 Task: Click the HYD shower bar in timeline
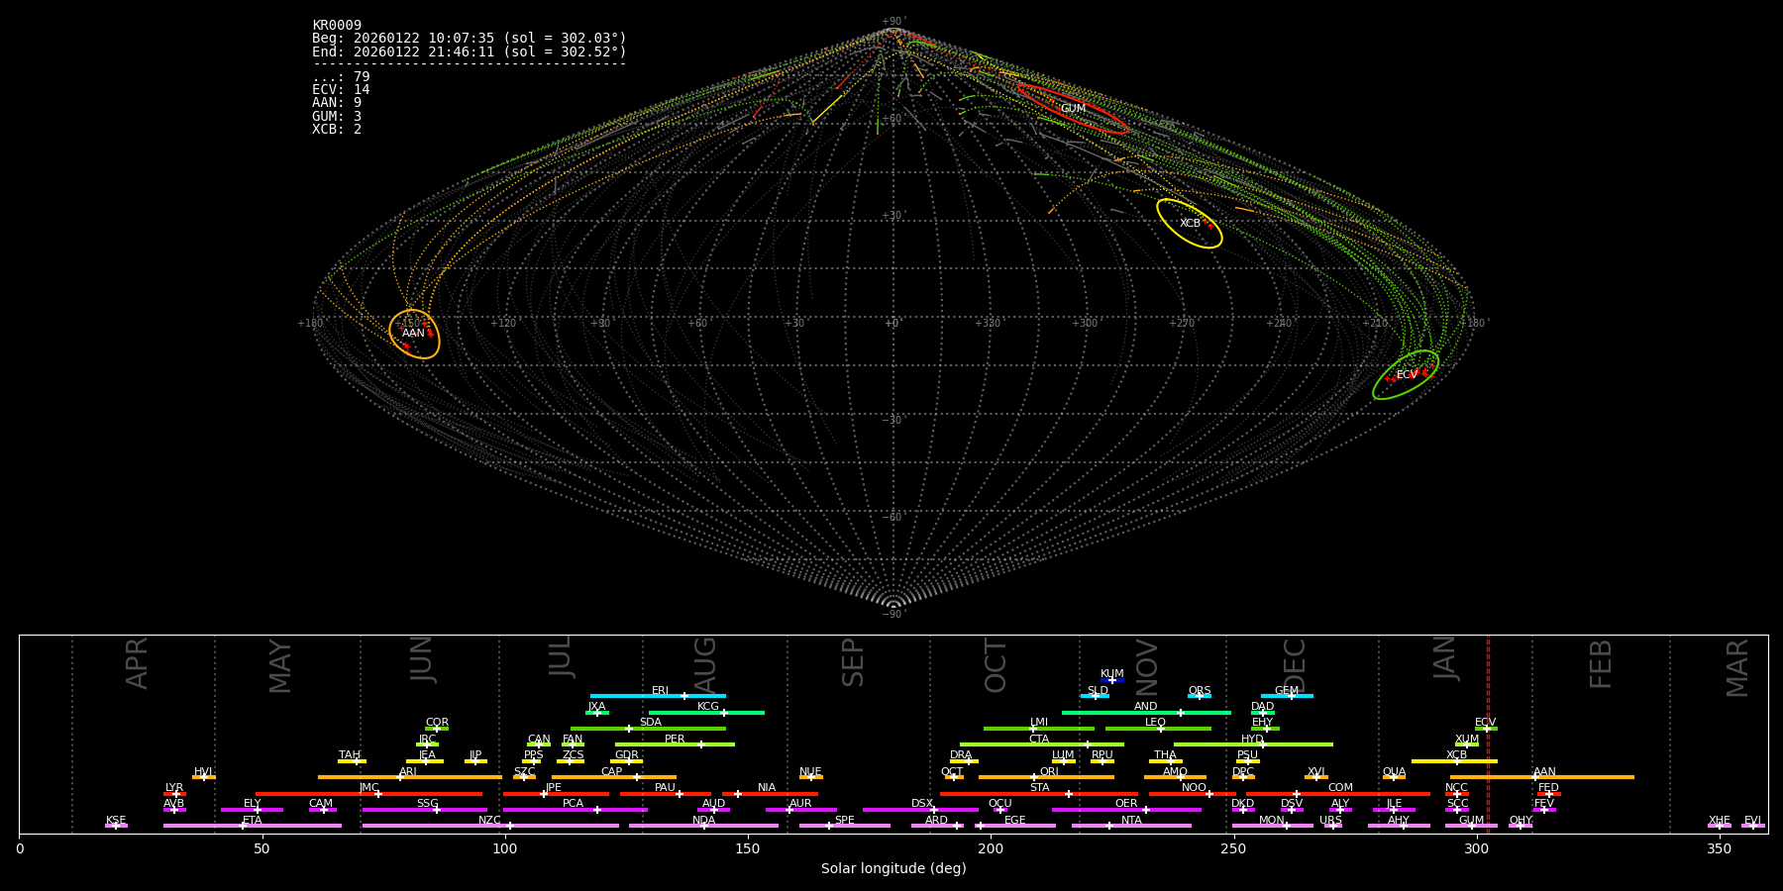pyautogui.click(x=1253, y=744)
